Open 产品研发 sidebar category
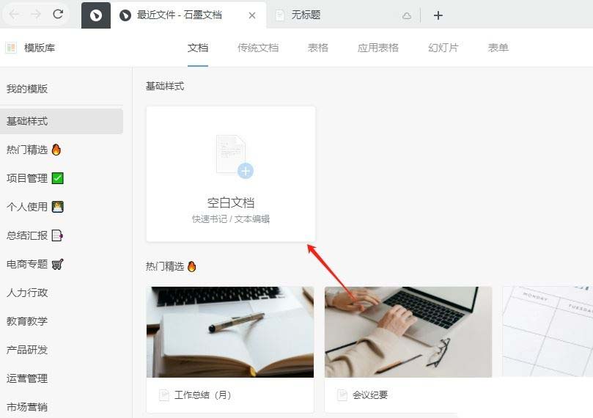The image size is (593, 418). point(27,350)
